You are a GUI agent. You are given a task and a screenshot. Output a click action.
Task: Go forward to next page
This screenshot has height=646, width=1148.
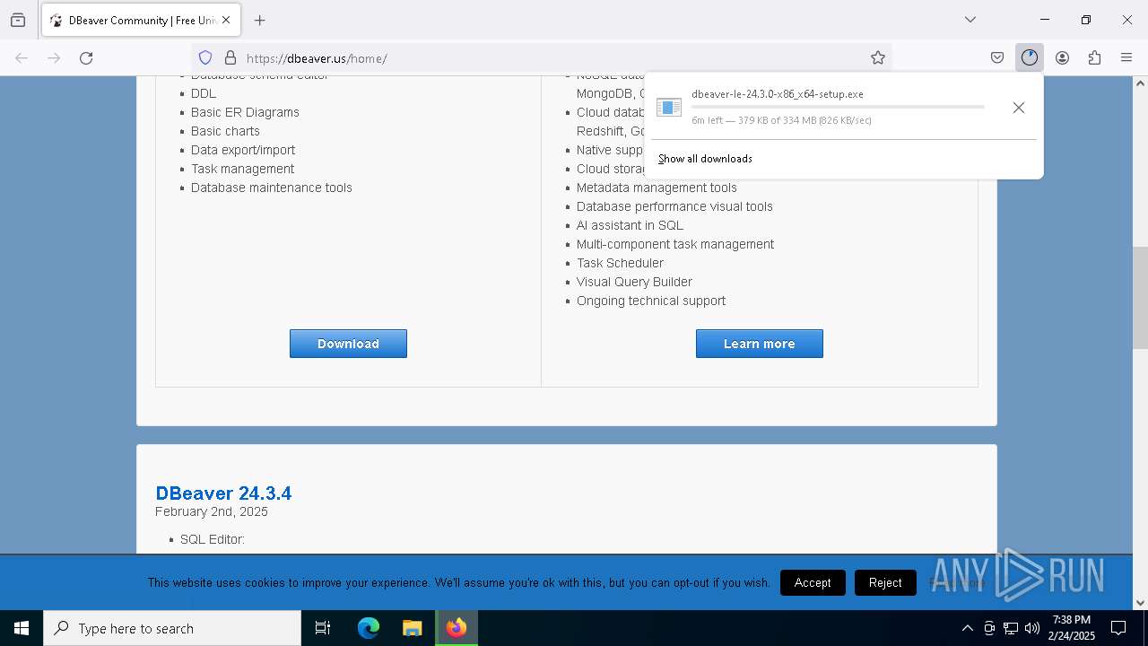(54, 58)
